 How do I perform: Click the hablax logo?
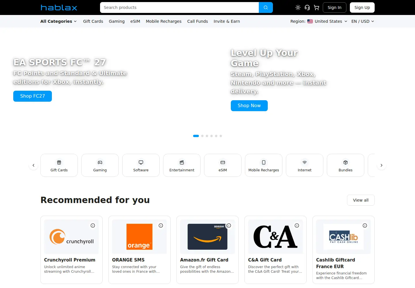coord(59,7)
